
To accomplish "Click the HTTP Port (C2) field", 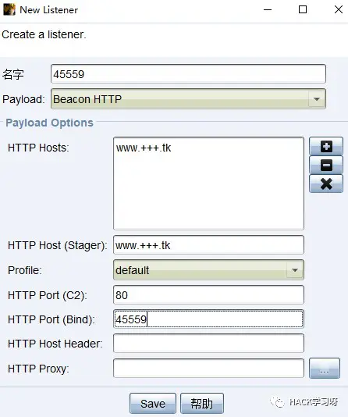I will coord(208,294).
